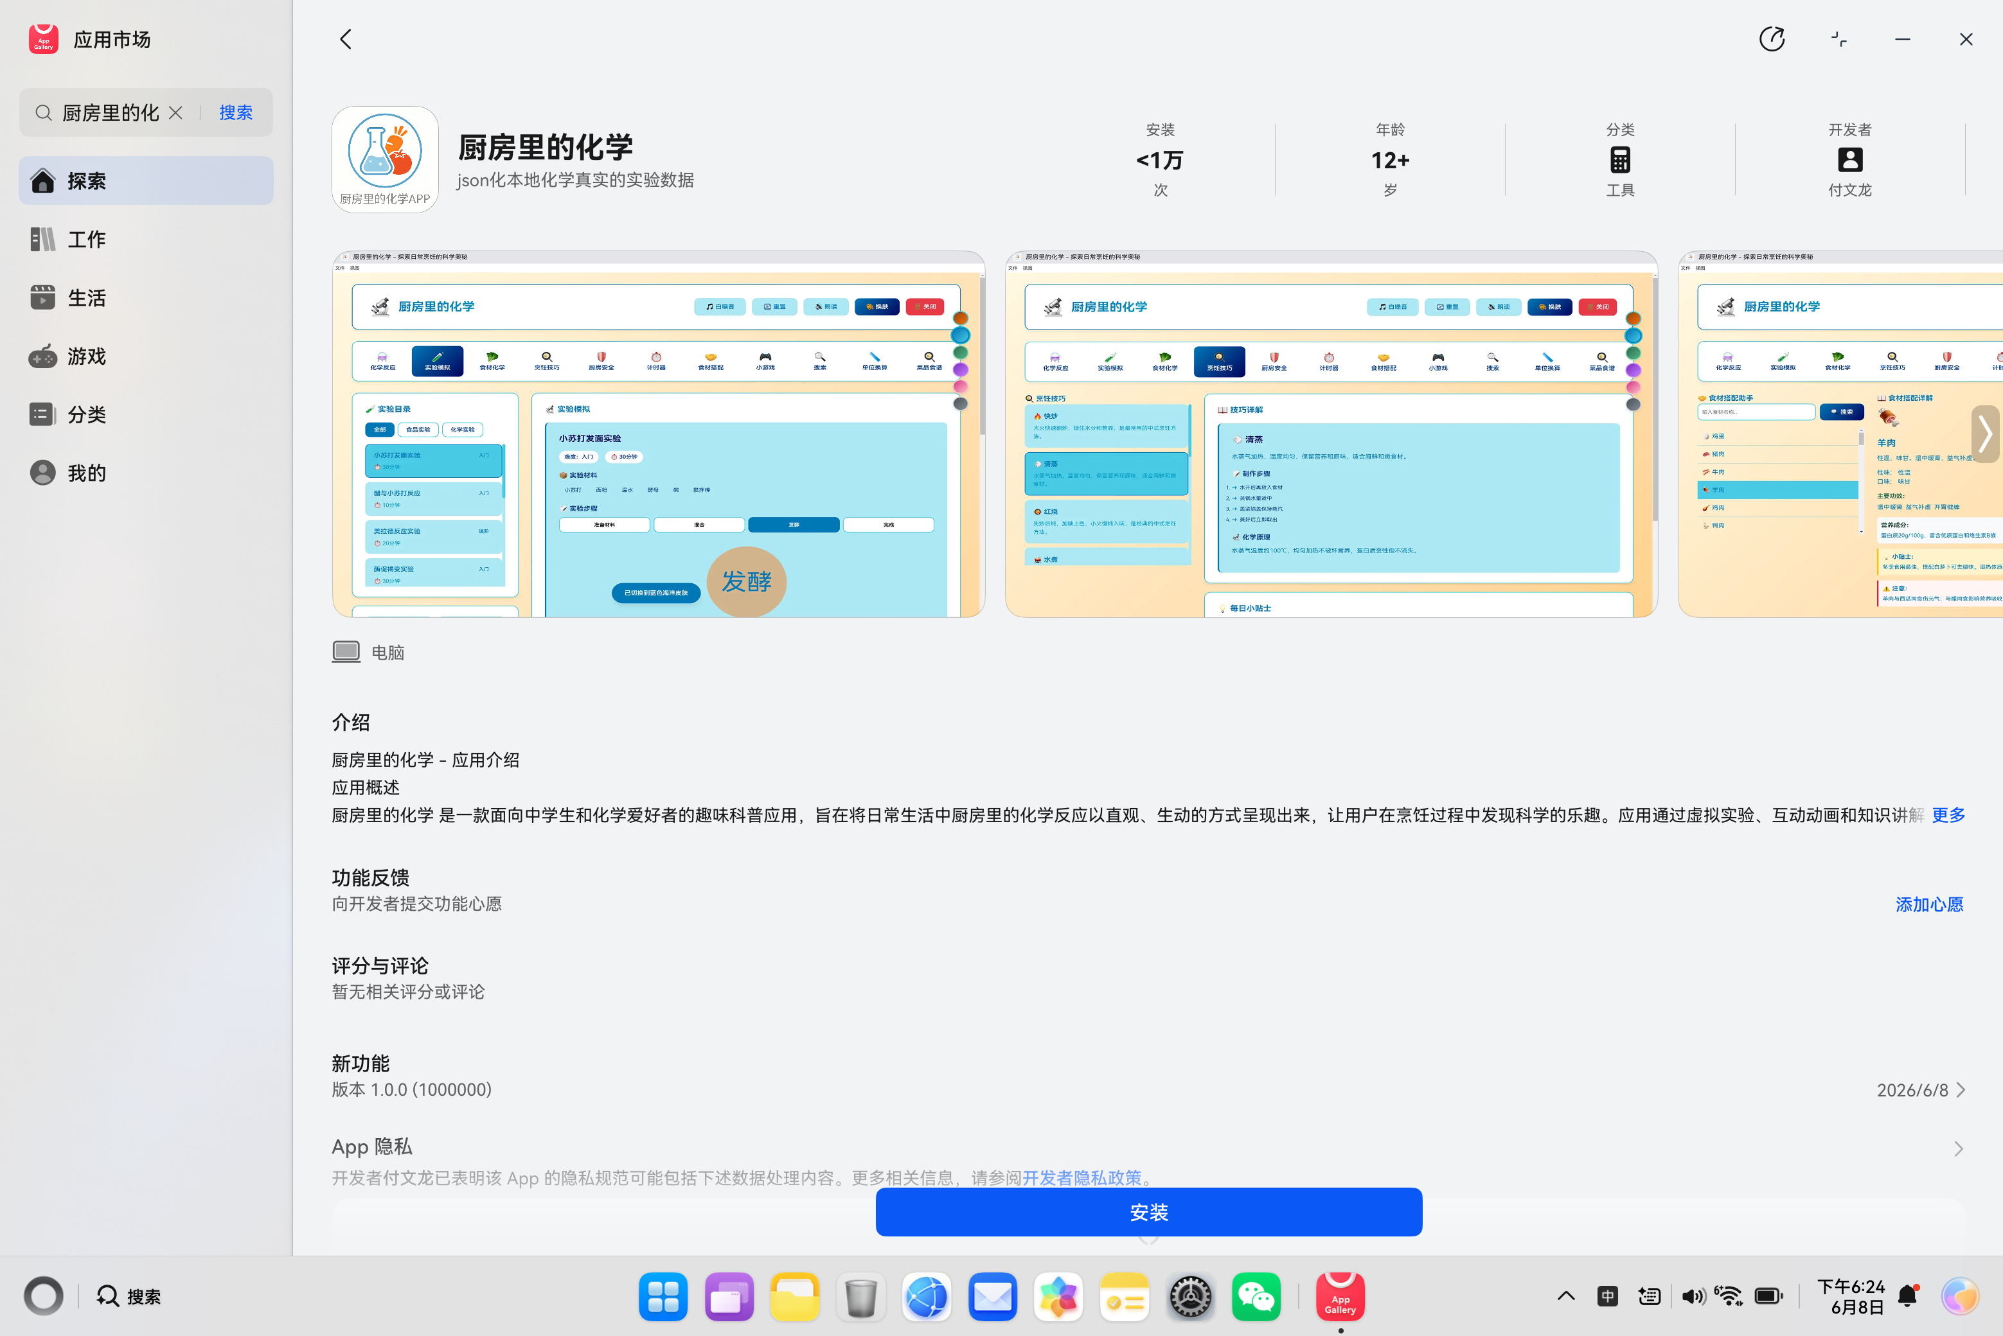Open the file manager folder in dock

794,1297
